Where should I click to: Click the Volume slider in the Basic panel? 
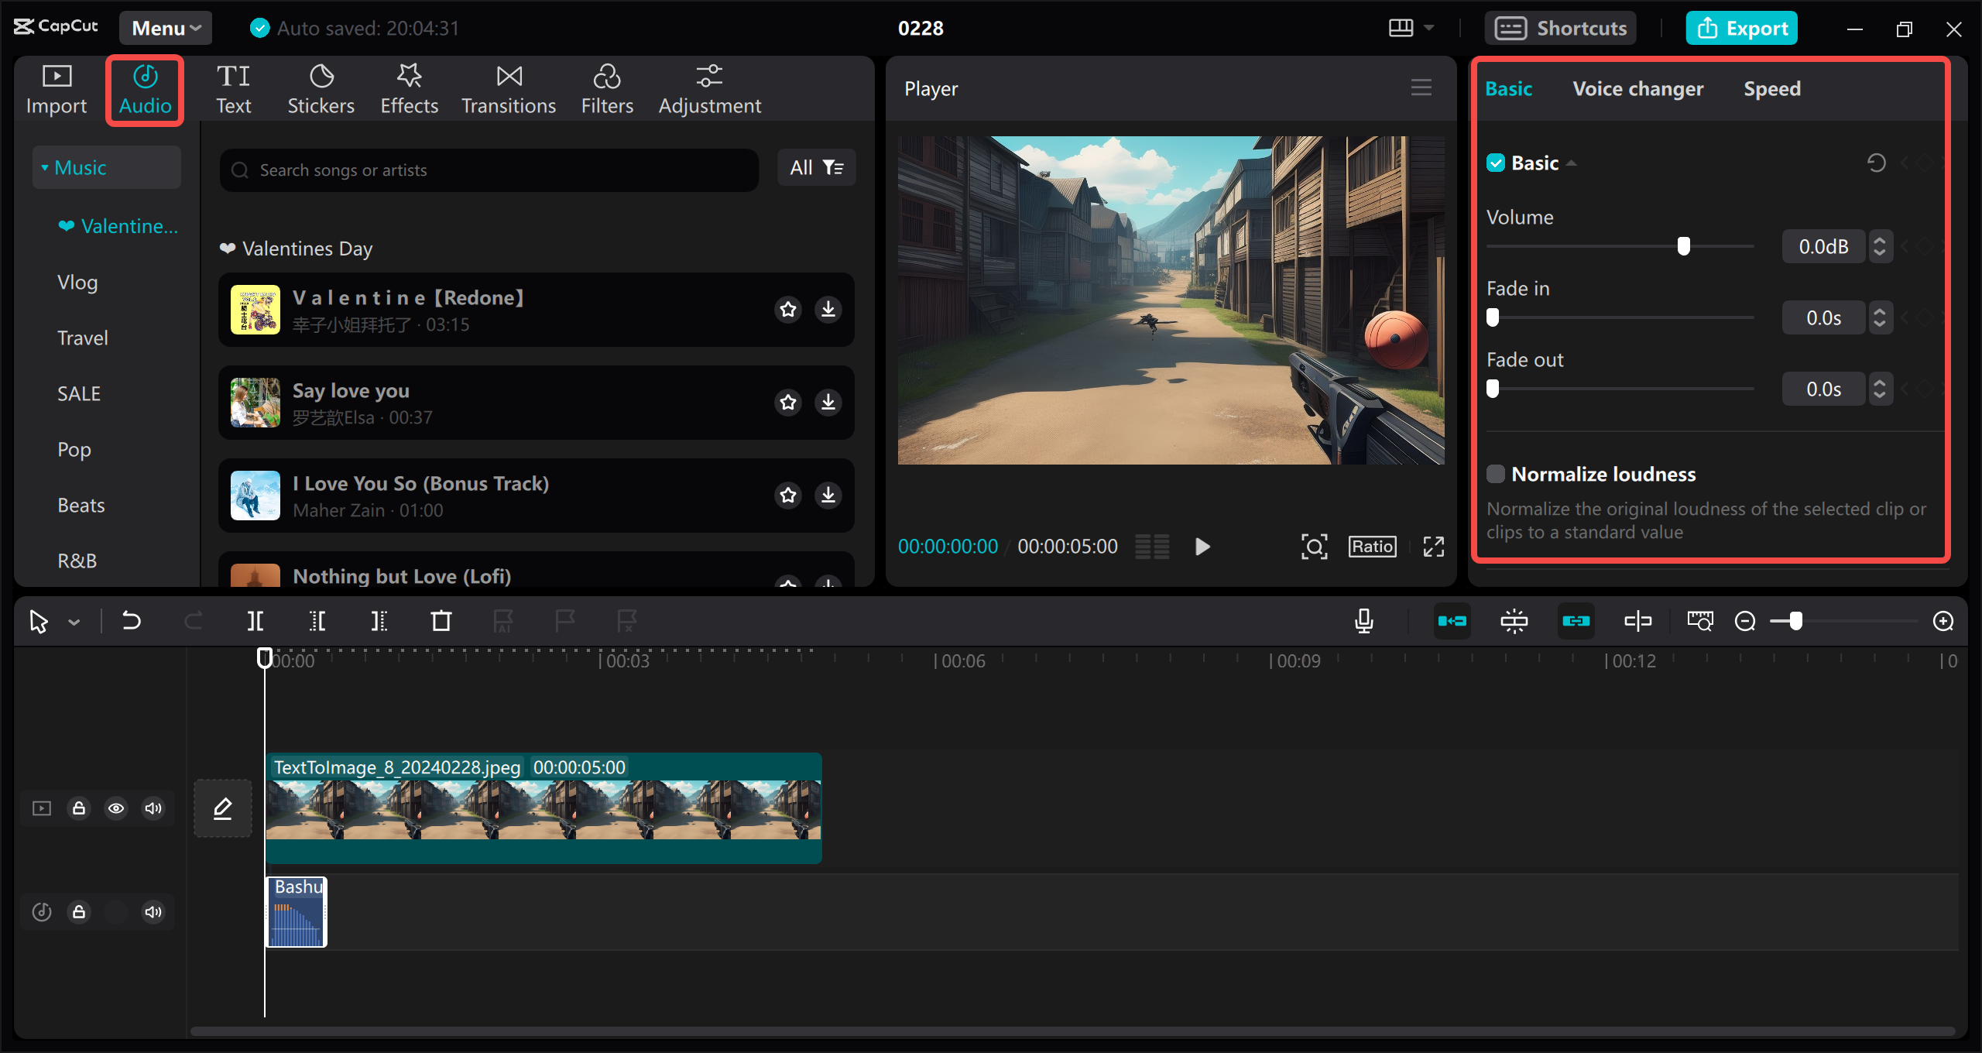(x=1685, y=245)
